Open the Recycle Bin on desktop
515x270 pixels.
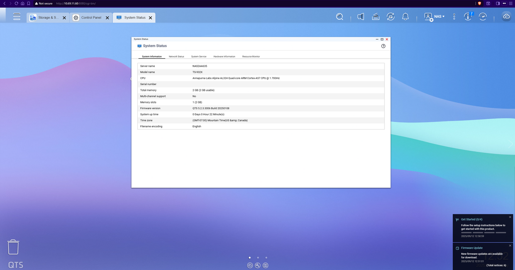click(x=13, y=247)
